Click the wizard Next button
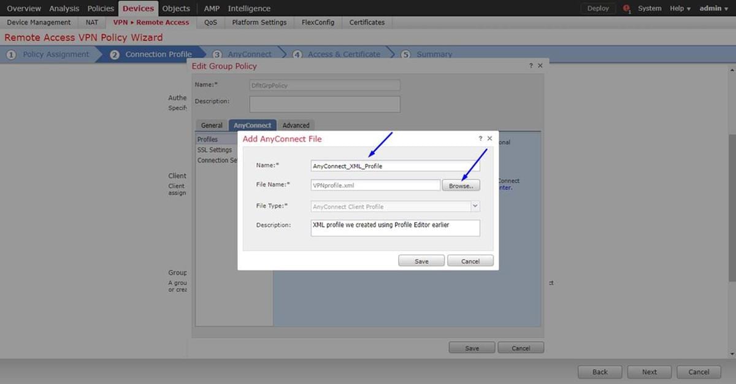This screenshot has width=736, height=384. pyautogui.click(x=650, y=372)
